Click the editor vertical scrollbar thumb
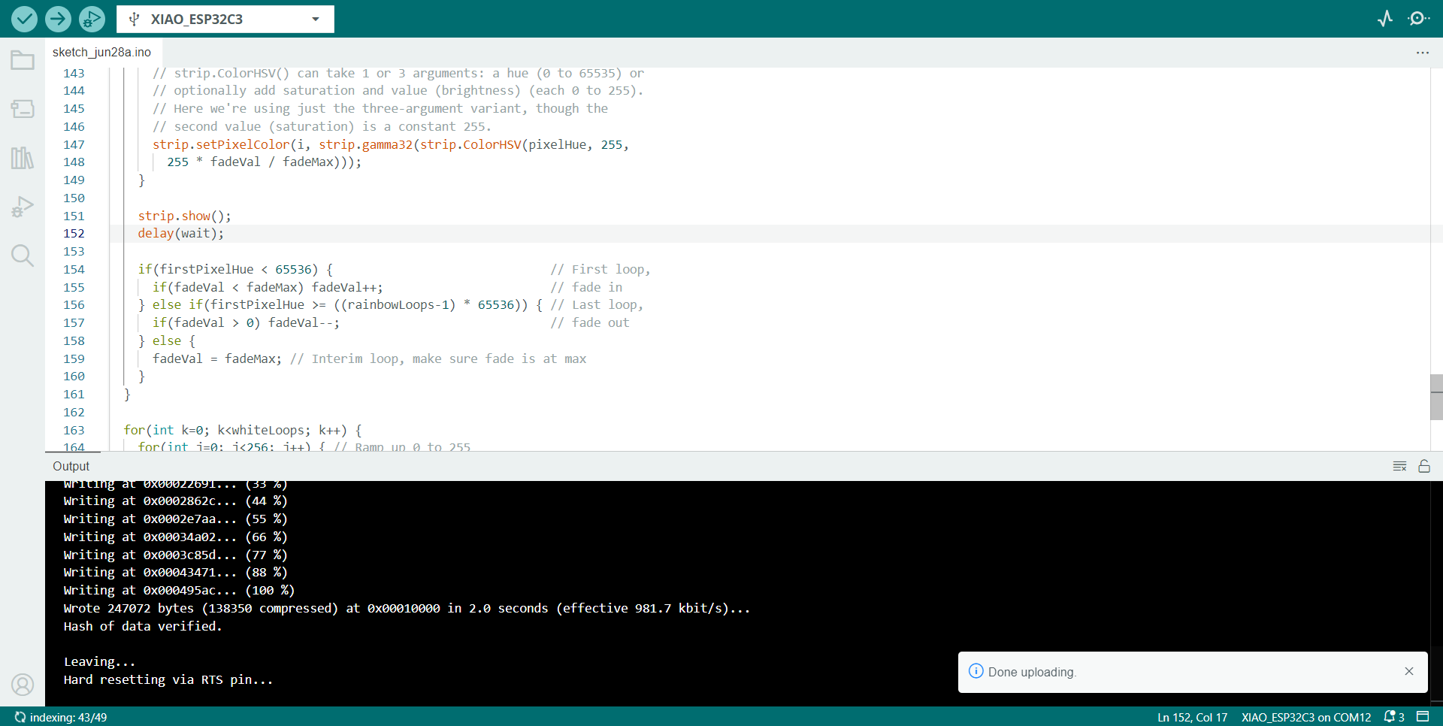The image size is (1443, 726). pos(1436,397)
